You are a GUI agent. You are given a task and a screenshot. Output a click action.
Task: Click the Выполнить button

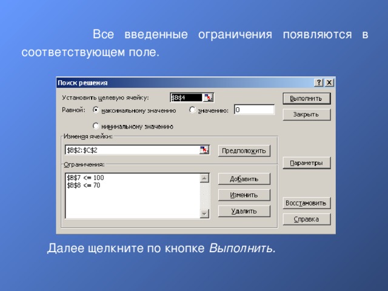tap(306, 98)
